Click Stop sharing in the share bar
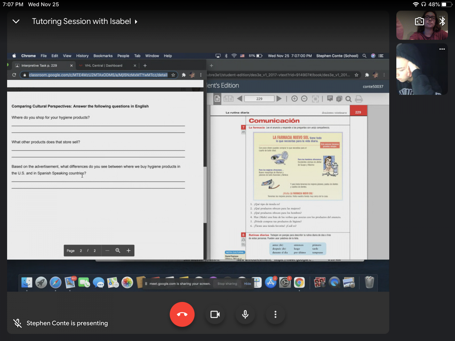Screen dimensions: 455x341 point(227,284)
